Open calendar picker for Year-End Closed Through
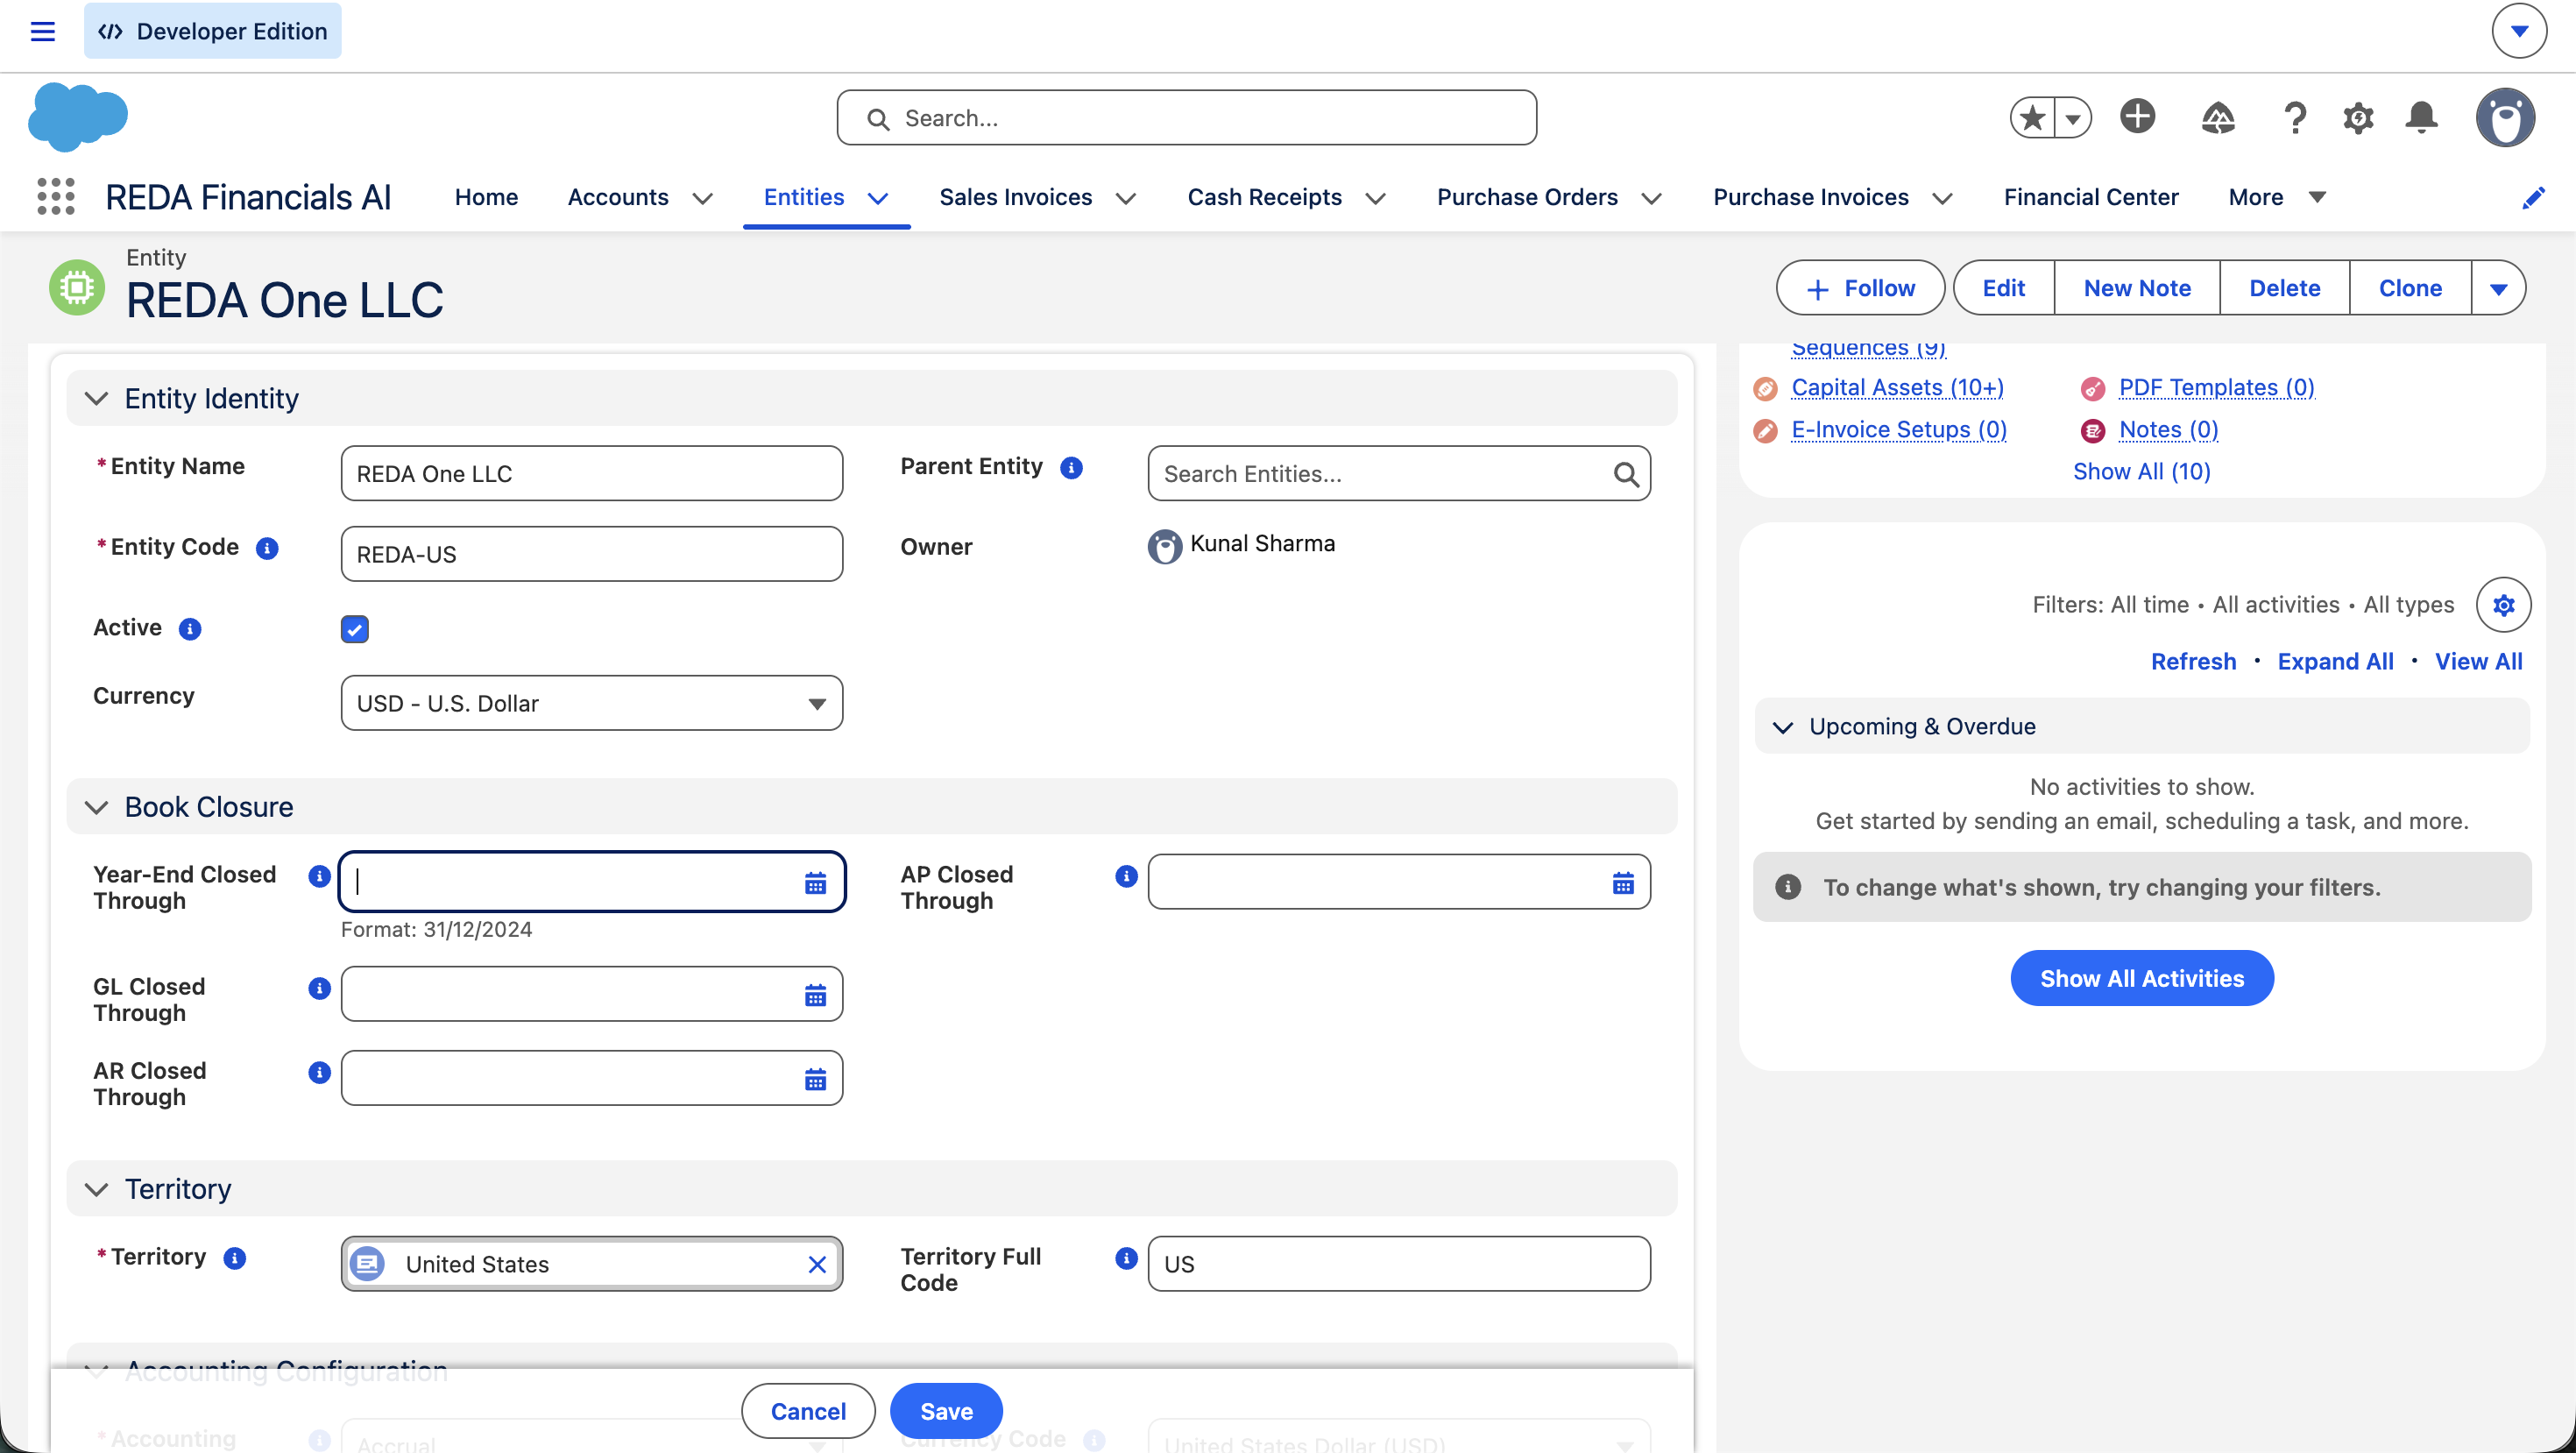 pos(815,882)
